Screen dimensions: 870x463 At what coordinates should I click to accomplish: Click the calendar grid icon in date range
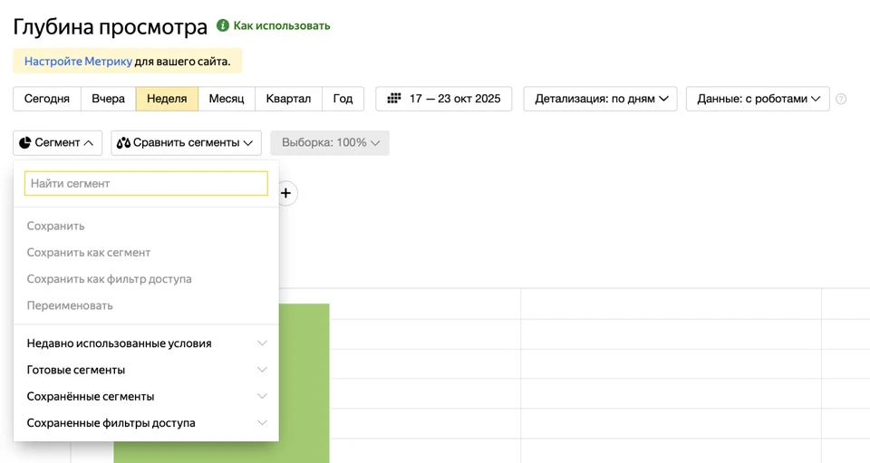coord(394,99)
